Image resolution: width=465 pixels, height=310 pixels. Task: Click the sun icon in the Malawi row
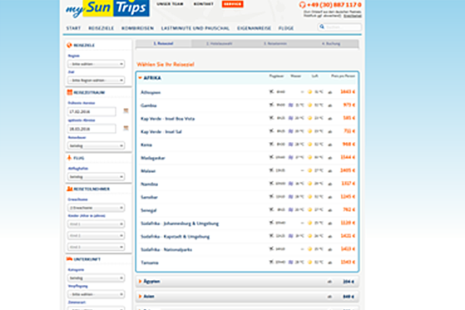[310, 170]
